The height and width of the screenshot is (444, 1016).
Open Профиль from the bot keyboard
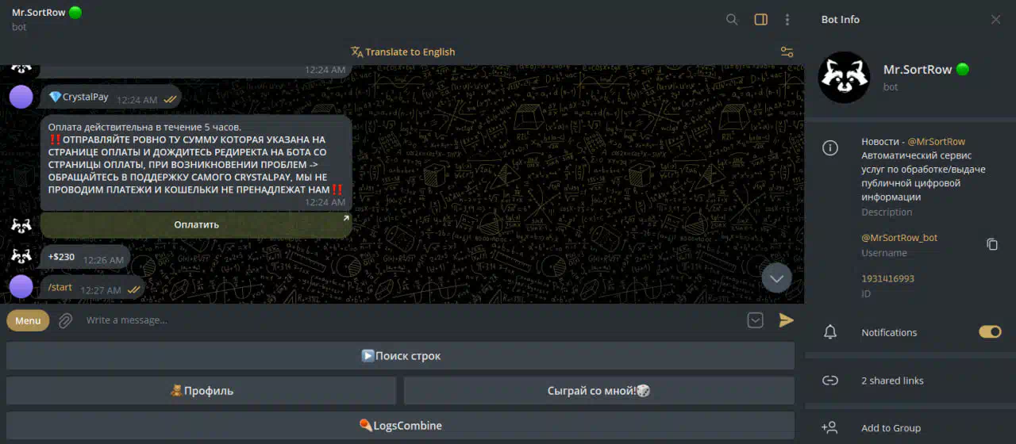pos(201,391)
